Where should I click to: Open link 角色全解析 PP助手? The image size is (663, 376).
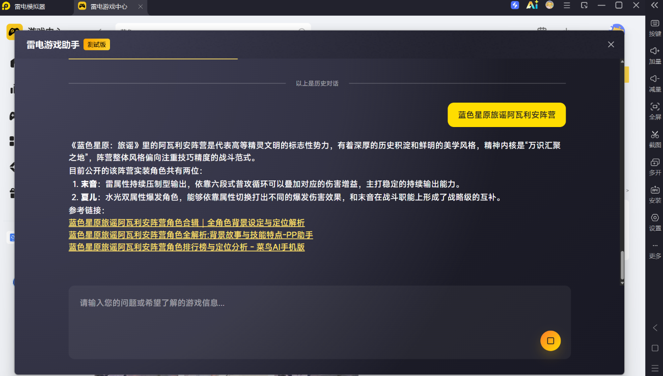click(x=191, y=235)
